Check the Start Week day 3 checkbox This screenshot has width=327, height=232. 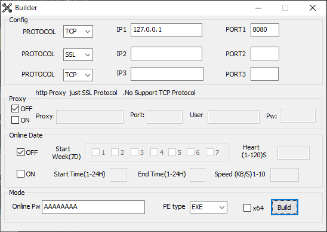(134, 152)
